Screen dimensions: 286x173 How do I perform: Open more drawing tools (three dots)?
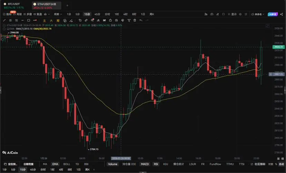pos(35,20)
